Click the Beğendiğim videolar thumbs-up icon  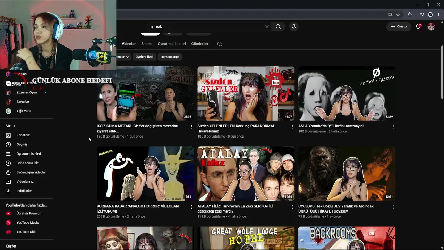coord(8,172)
